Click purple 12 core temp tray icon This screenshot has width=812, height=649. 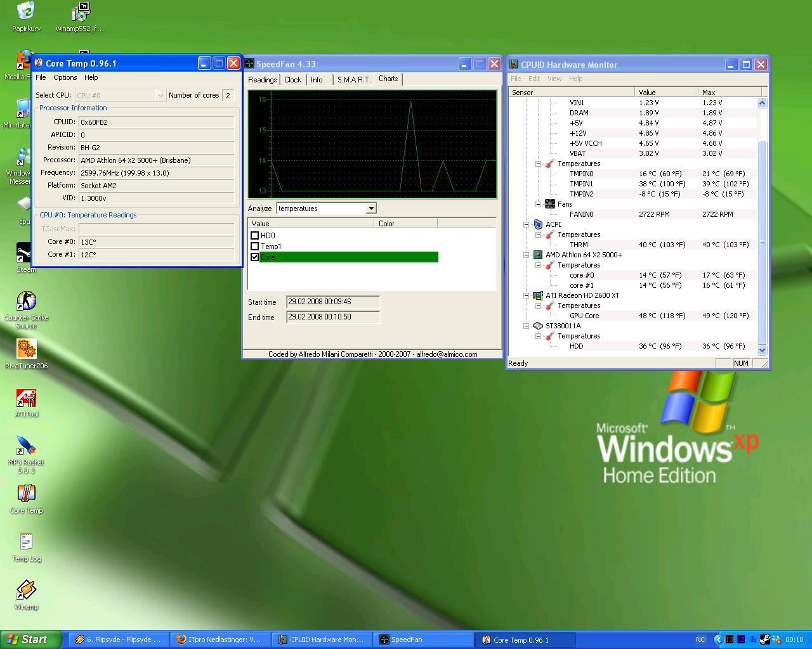(x=741, y=639)
